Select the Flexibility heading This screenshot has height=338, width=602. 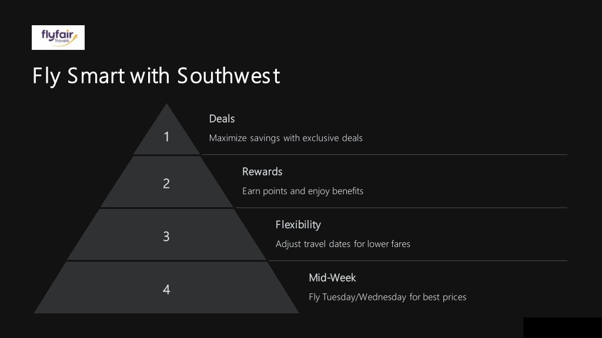click(298, 225)
